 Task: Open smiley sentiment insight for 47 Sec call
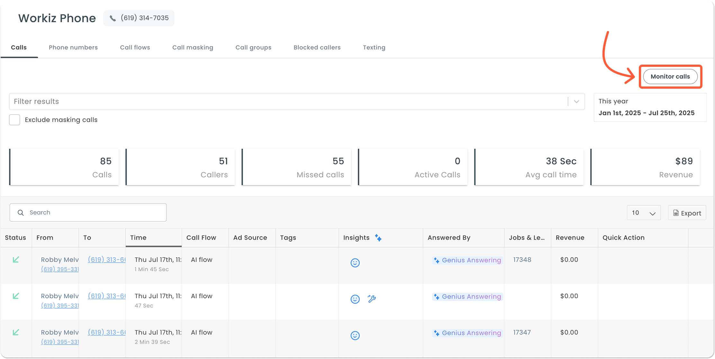click(x=355, y=299)
